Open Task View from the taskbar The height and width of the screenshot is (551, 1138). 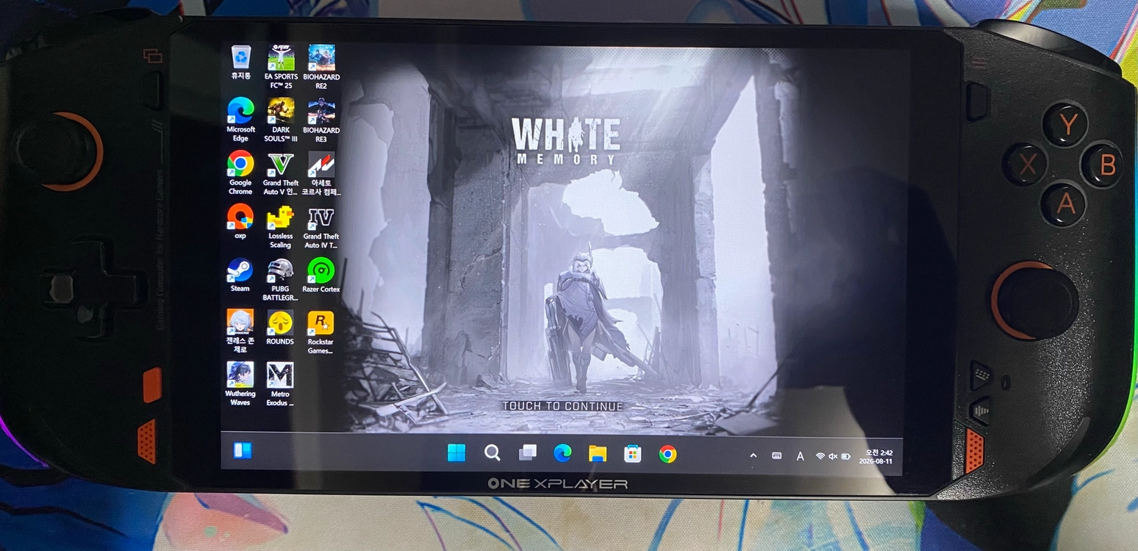527,453
